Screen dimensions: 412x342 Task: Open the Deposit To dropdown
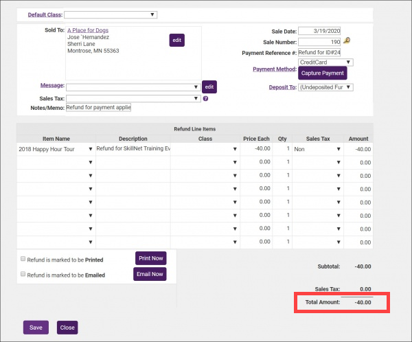pos(326,87)
